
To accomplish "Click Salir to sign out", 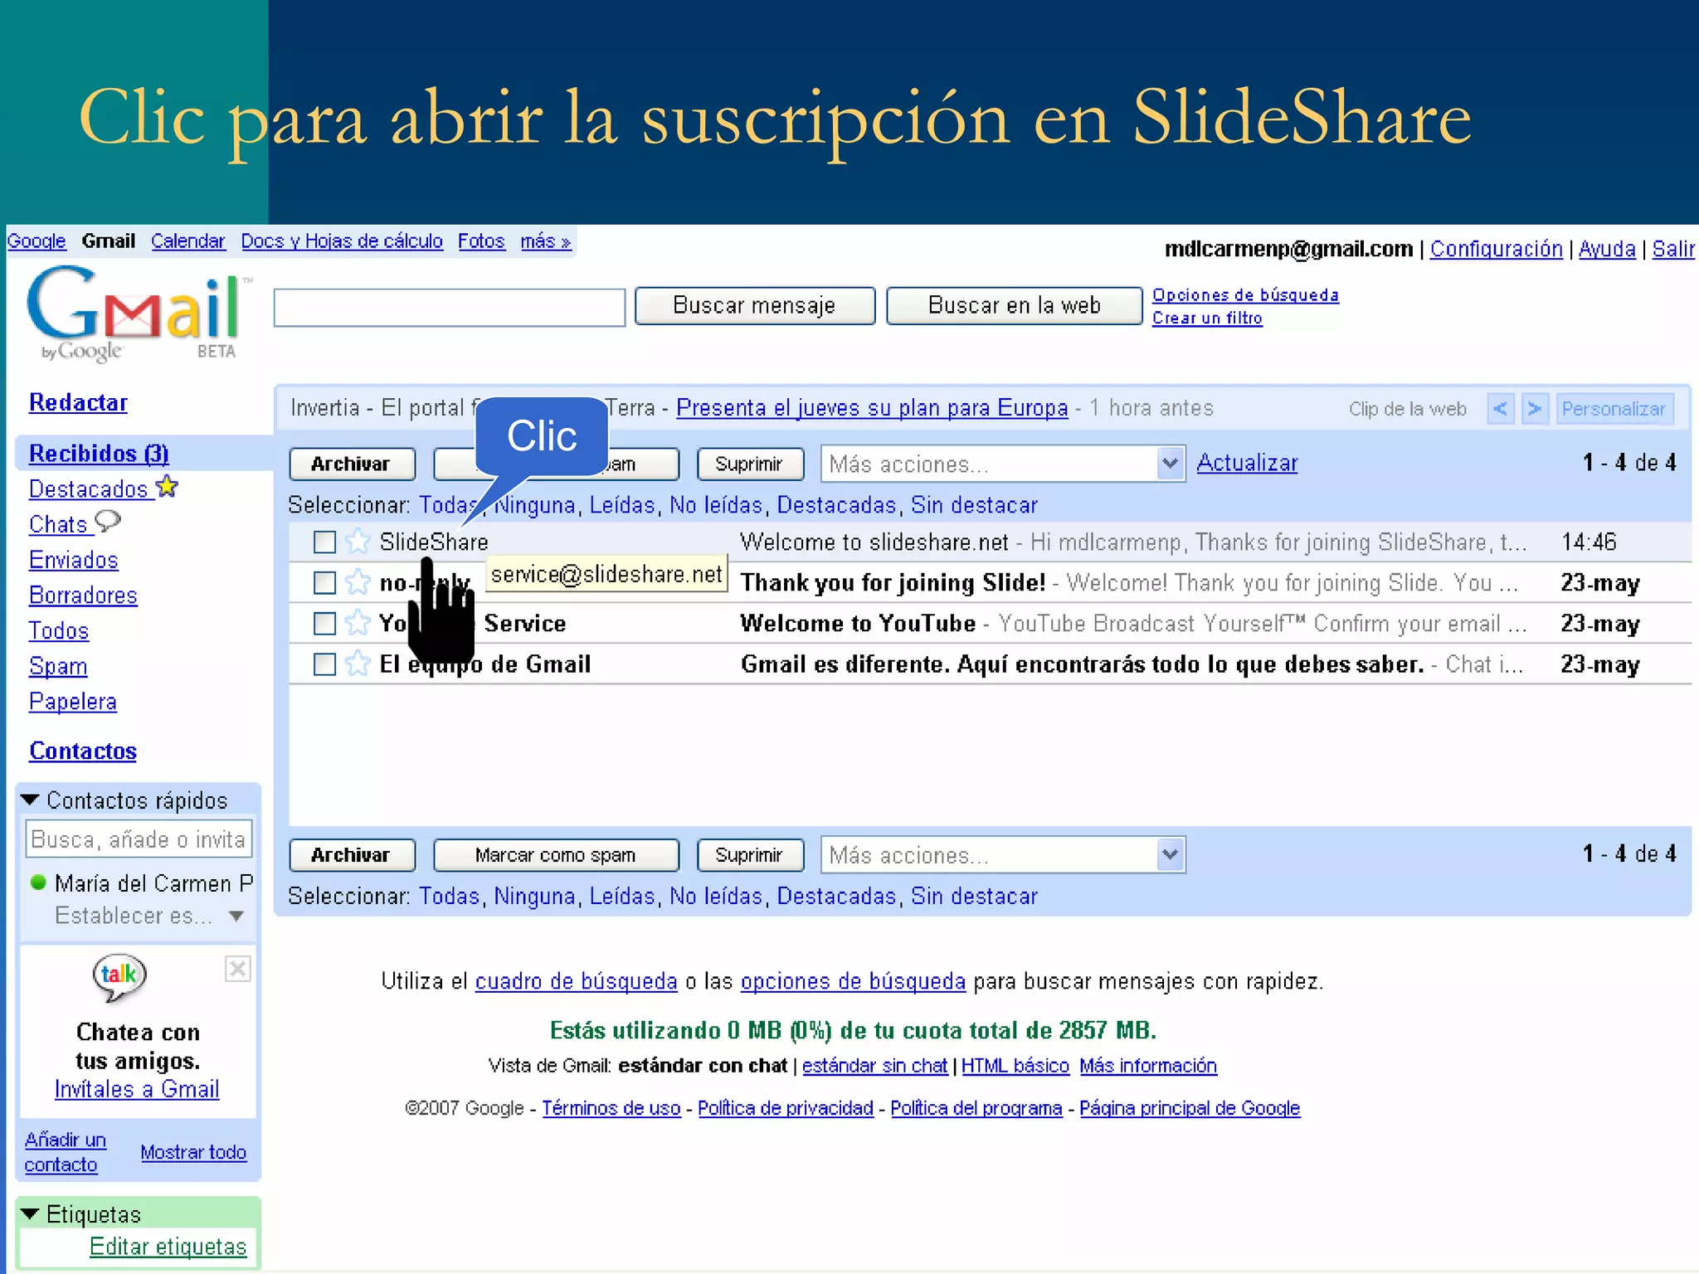I will 1673,249.
